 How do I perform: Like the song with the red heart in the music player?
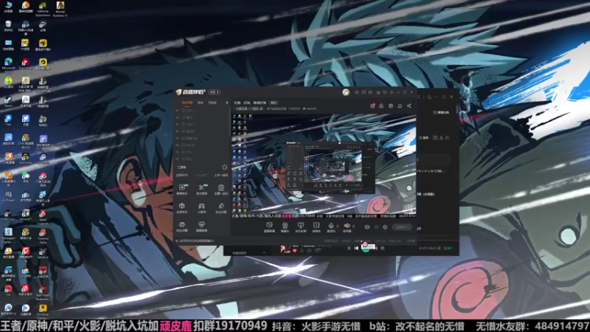[294, 250]
